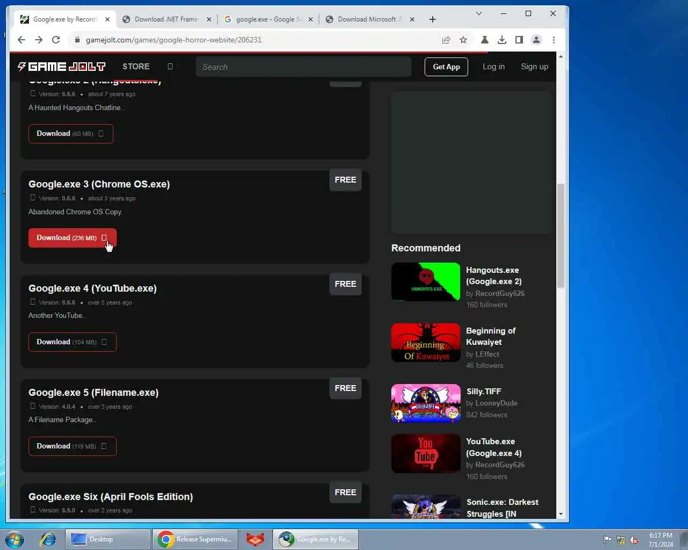Download Google.exe 3 Chrome OS.exe 236 MB
Image resolution: width=688 pixels, height=550 pixels.
point(72,238)
